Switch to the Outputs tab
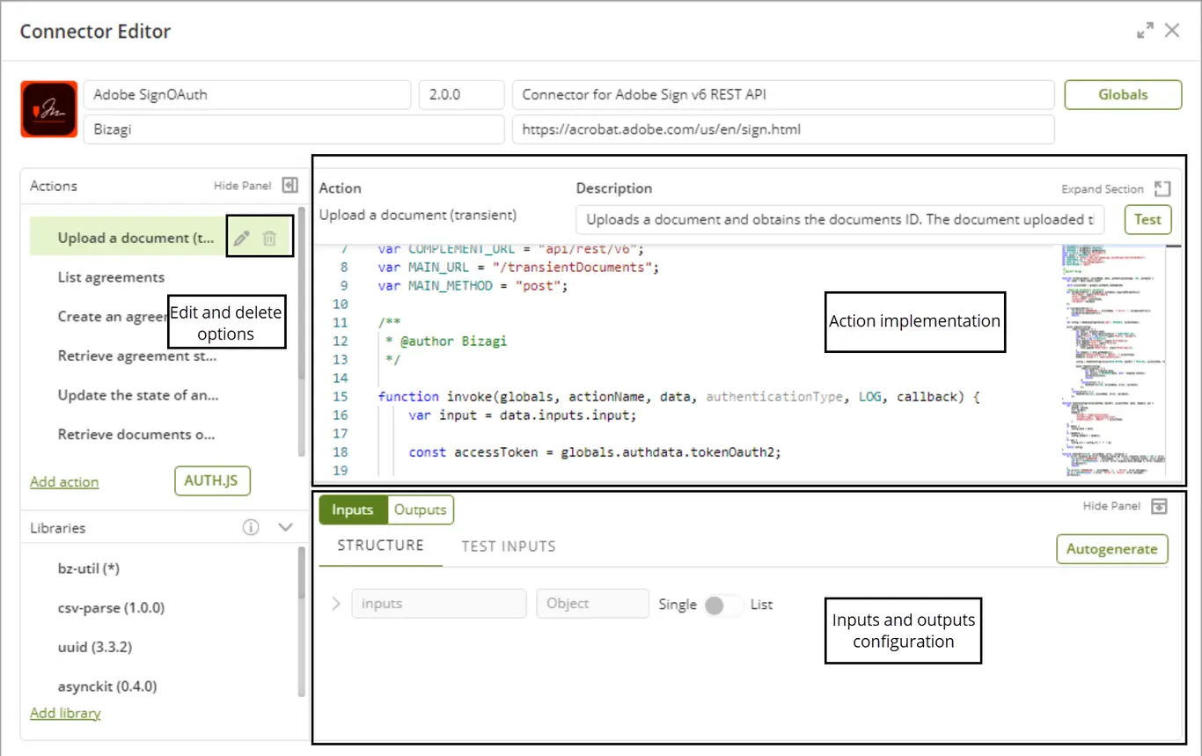Viewport: 1202px width, 756px height. coord(421,510)
